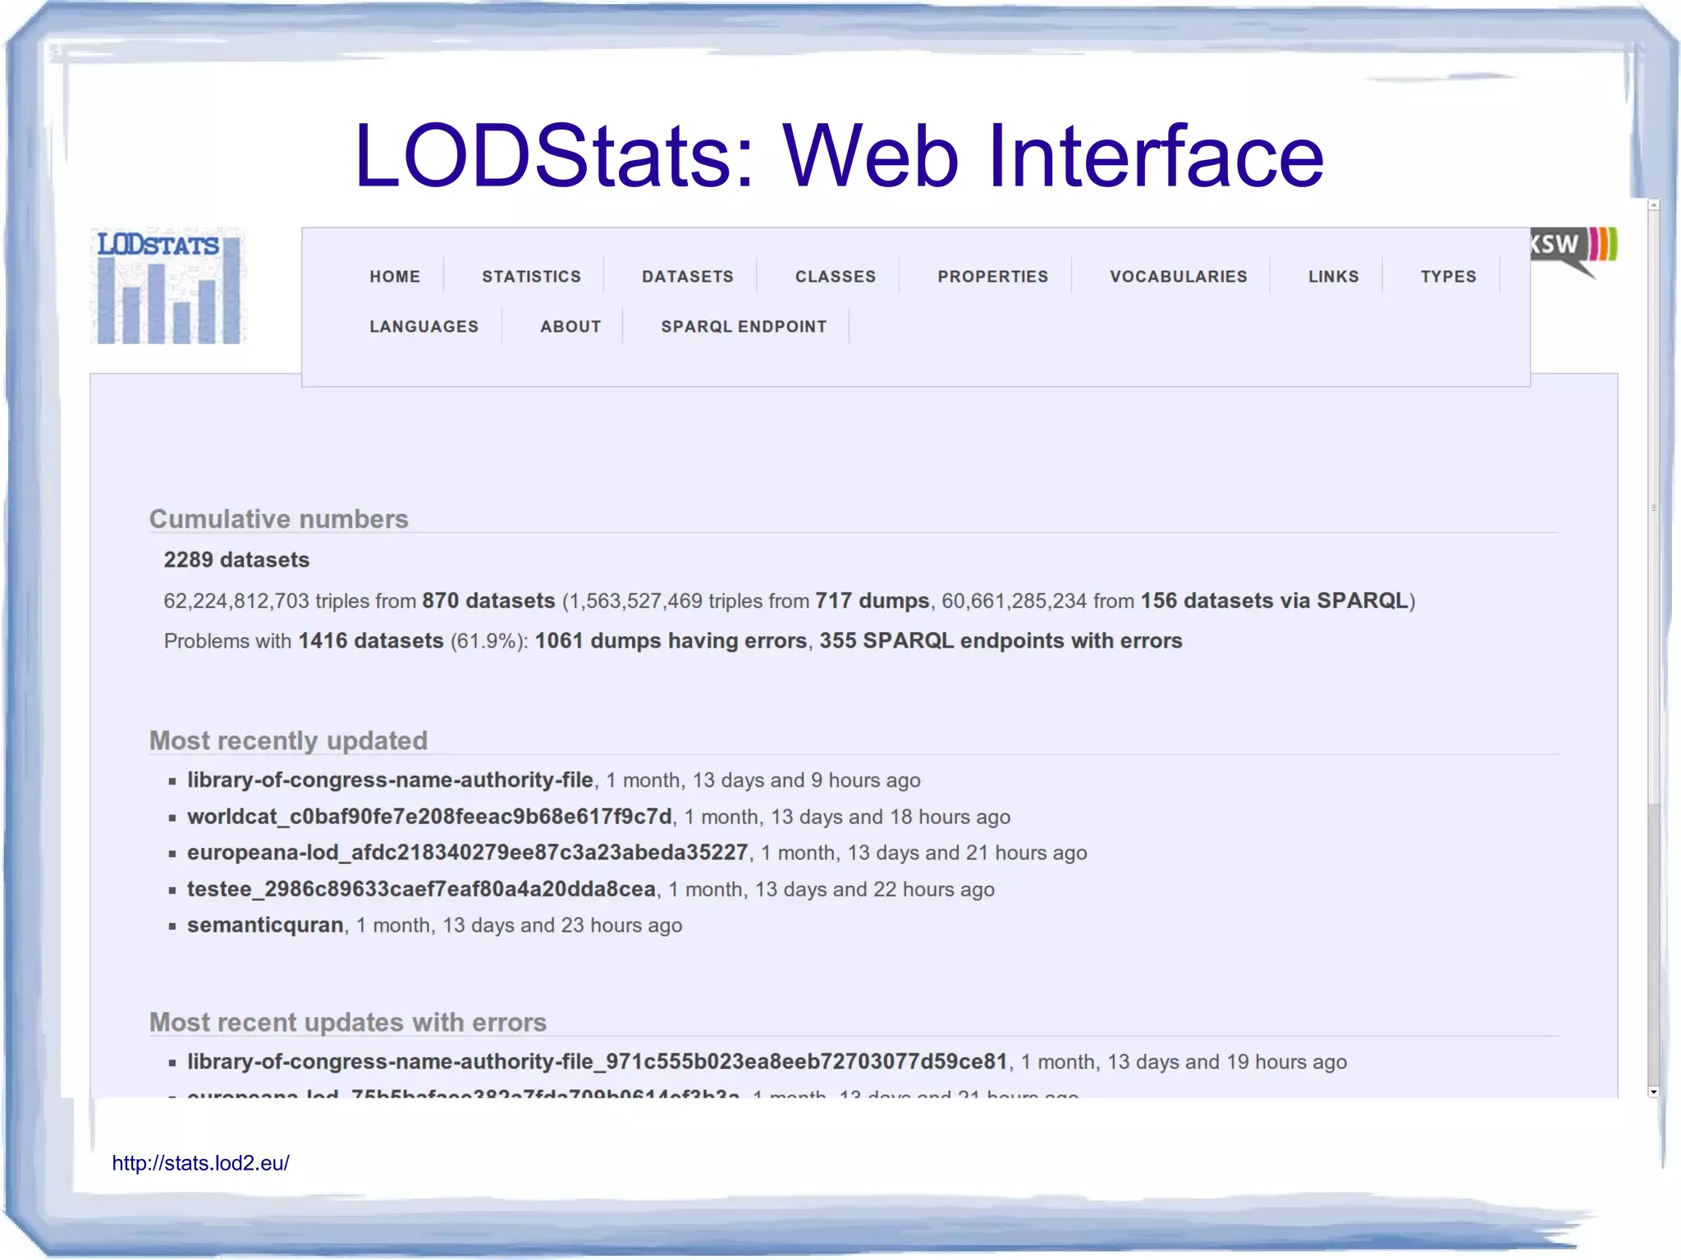Click 156 datasets via SPARQL link
This screenshot has height=1260, width=1681.
tap(1275, 601)
